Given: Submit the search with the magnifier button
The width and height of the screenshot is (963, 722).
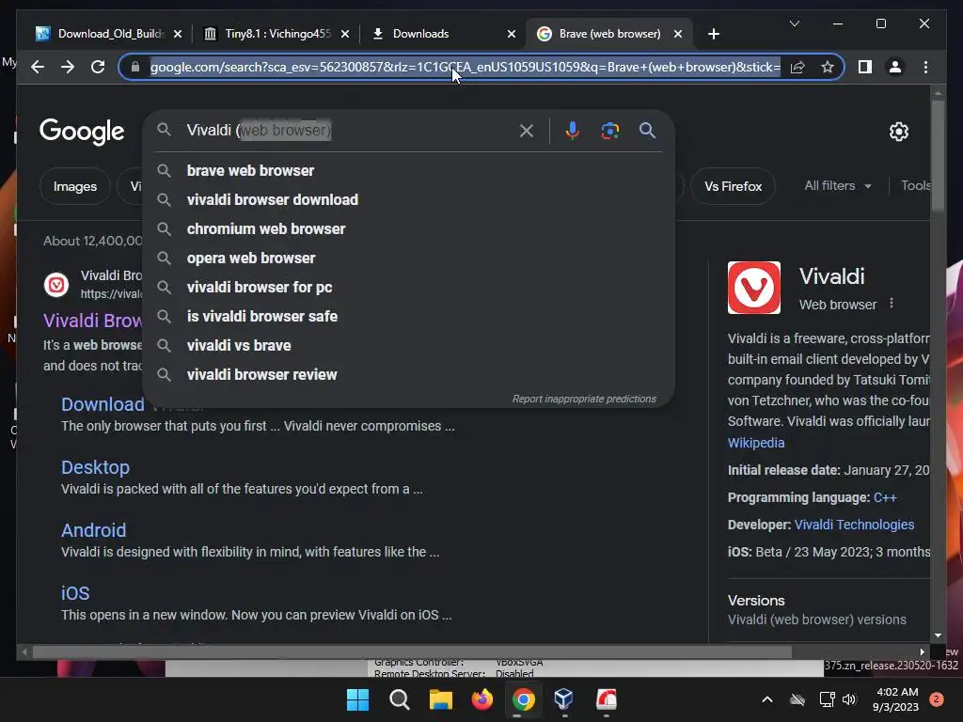Looking at the screenshot, I should point(647,130).
